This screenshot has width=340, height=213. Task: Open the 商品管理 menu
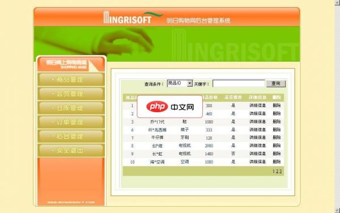71,79
